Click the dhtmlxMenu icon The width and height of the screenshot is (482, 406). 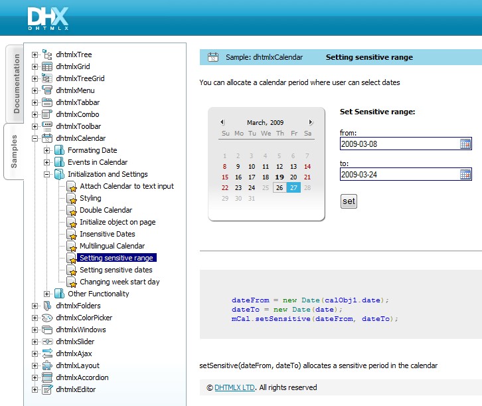coord(47,90)
